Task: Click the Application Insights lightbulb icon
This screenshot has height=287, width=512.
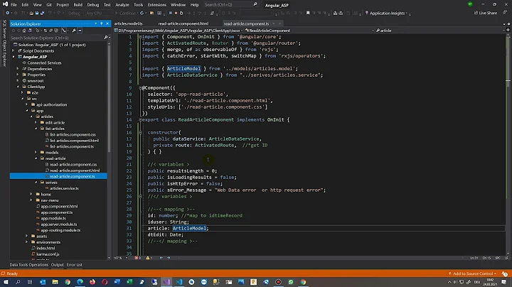Action: click(x=367, y=13)
